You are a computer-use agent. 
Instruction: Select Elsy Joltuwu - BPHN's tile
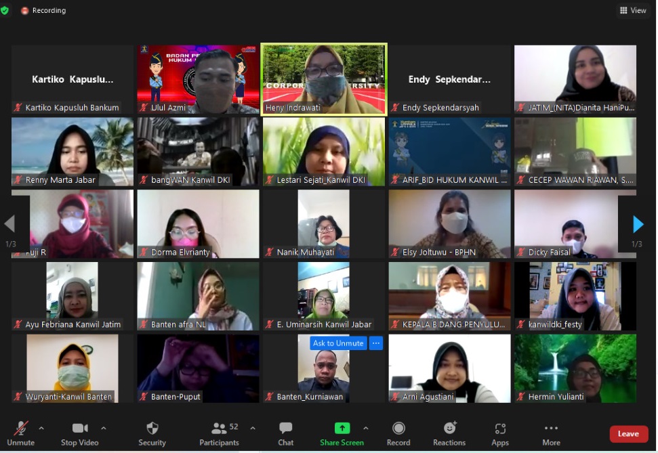(x=449, y=223)
